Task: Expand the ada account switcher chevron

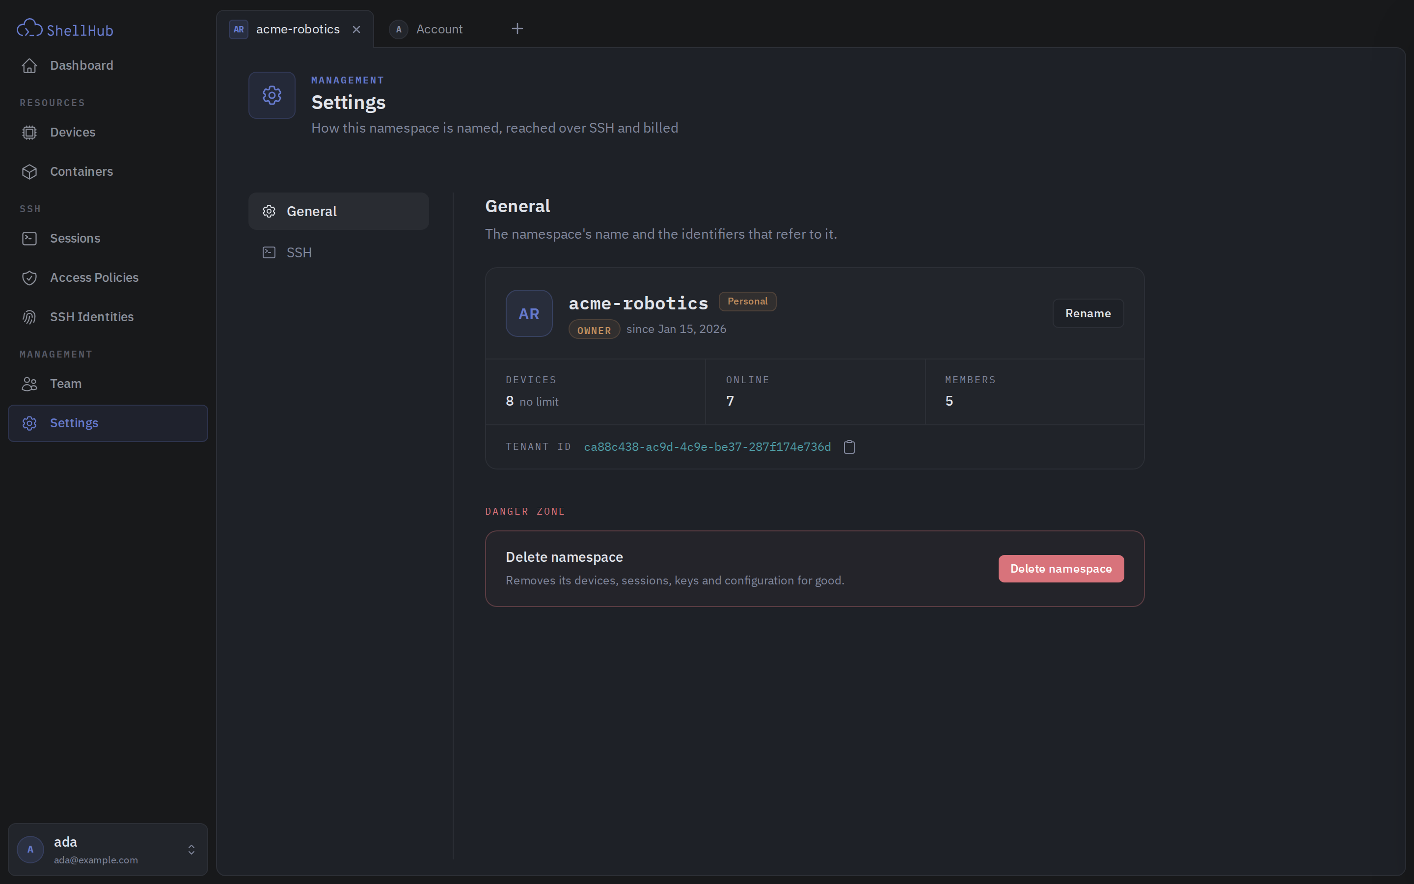Action: pos(191,850)
